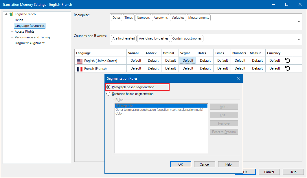Click the Times column header

222,53
